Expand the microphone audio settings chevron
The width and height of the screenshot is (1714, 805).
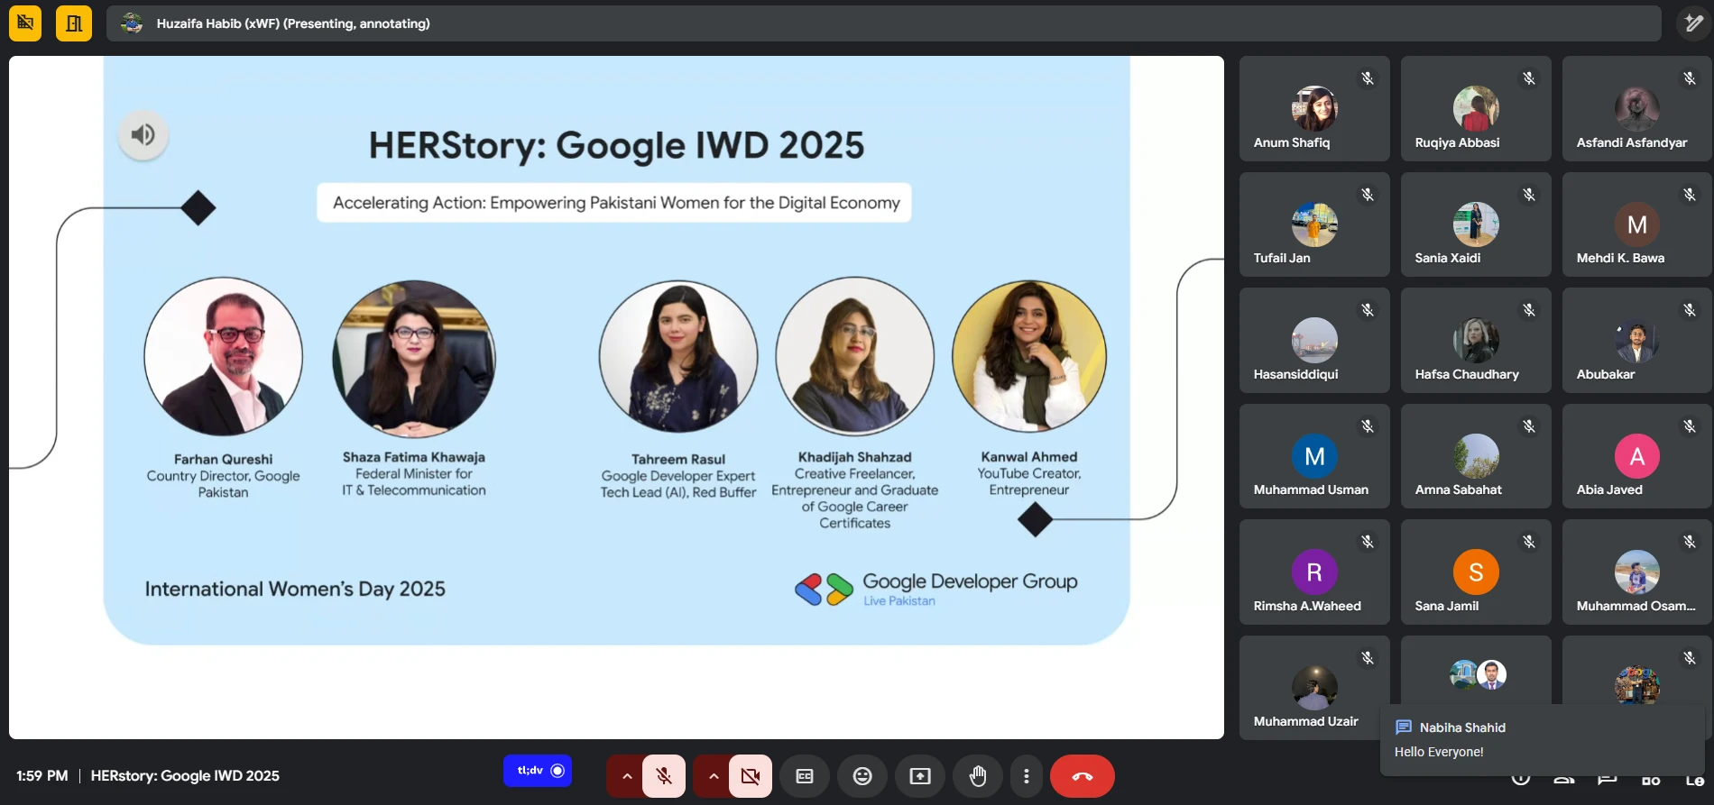tap(626, 776)
